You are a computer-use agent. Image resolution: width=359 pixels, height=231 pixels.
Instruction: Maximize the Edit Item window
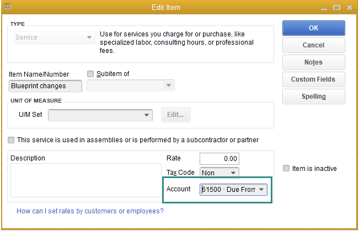pos(336,8)
